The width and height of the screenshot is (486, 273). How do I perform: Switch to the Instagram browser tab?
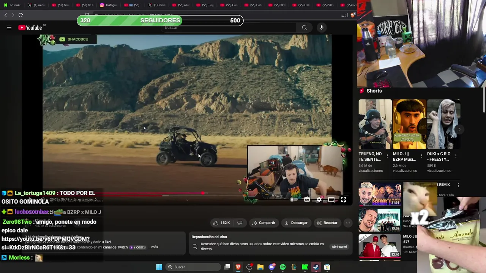tap(109, 5)
